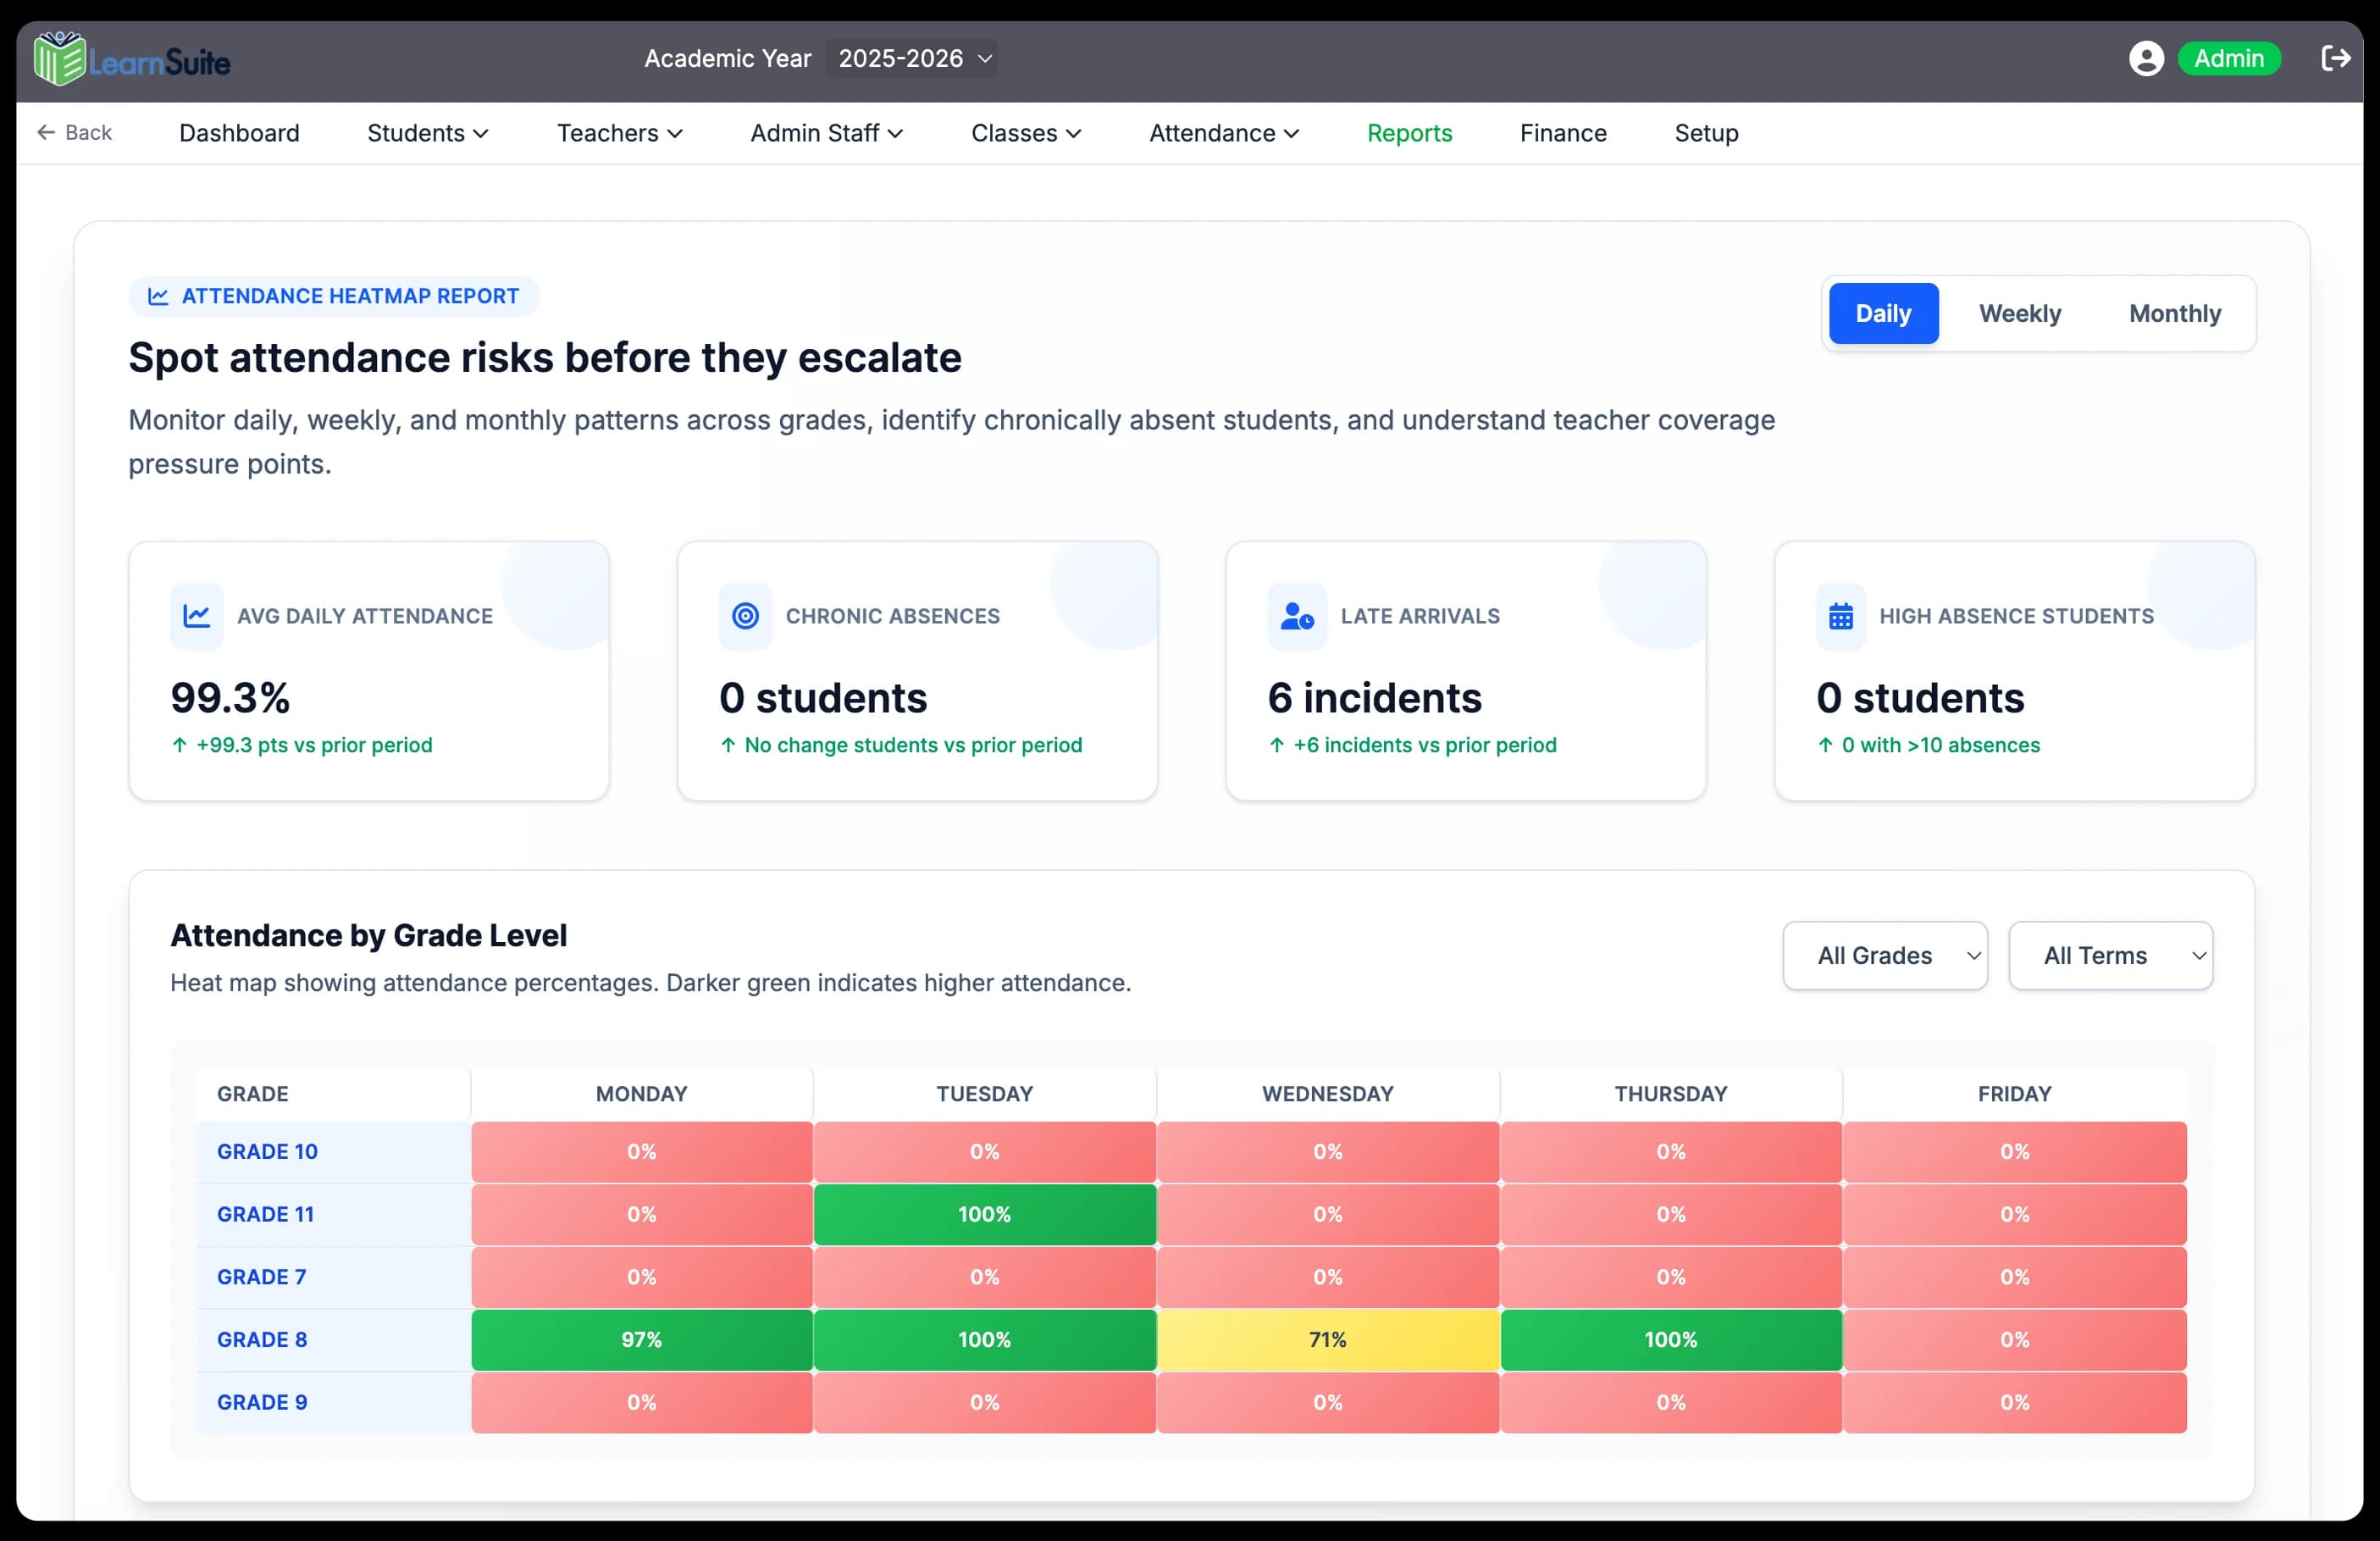Click the GRADE 8 row label
This screenshot has height=1541, width=2380.
[262, 1340]
